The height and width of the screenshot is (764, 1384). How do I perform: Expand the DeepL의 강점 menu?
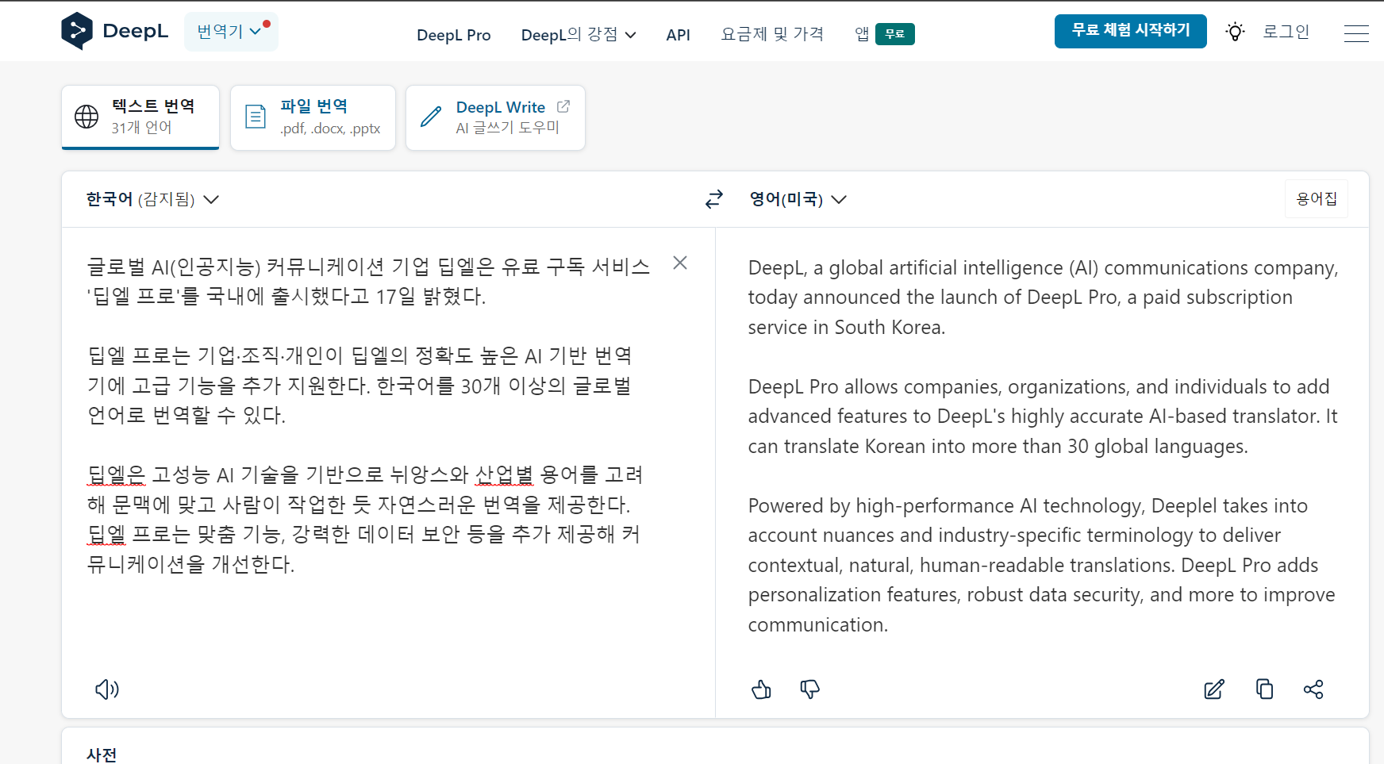pos(579,35)
